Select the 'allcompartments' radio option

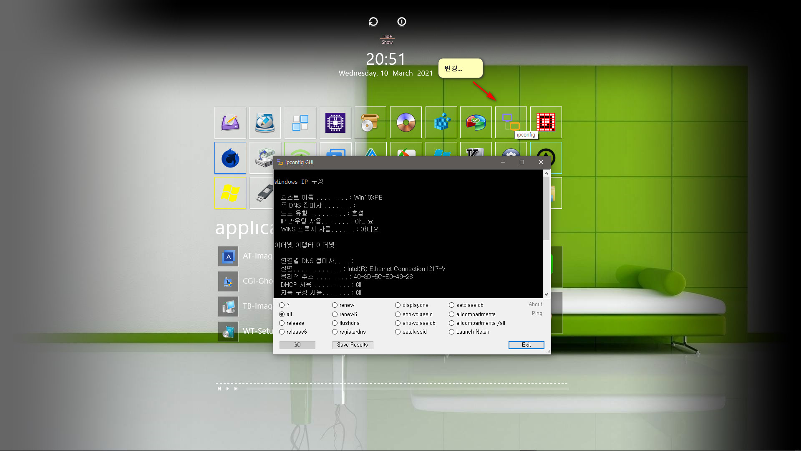(452, 314)
